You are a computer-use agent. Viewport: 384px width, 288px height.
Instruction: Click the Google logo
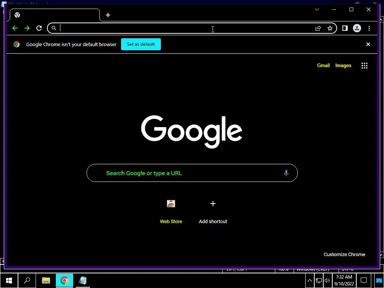[x=192, y=132]
